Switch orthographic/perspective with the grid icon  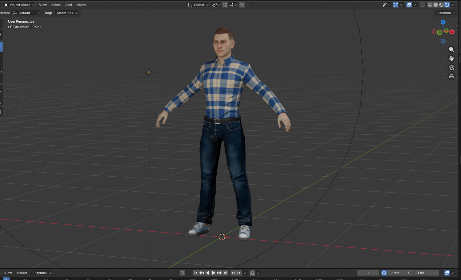451,76
